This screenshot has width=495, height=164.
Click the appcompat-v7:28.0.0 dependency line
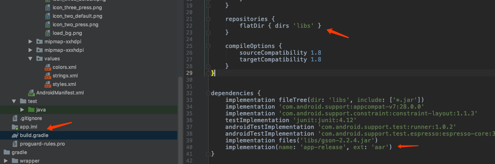point(325,107)
